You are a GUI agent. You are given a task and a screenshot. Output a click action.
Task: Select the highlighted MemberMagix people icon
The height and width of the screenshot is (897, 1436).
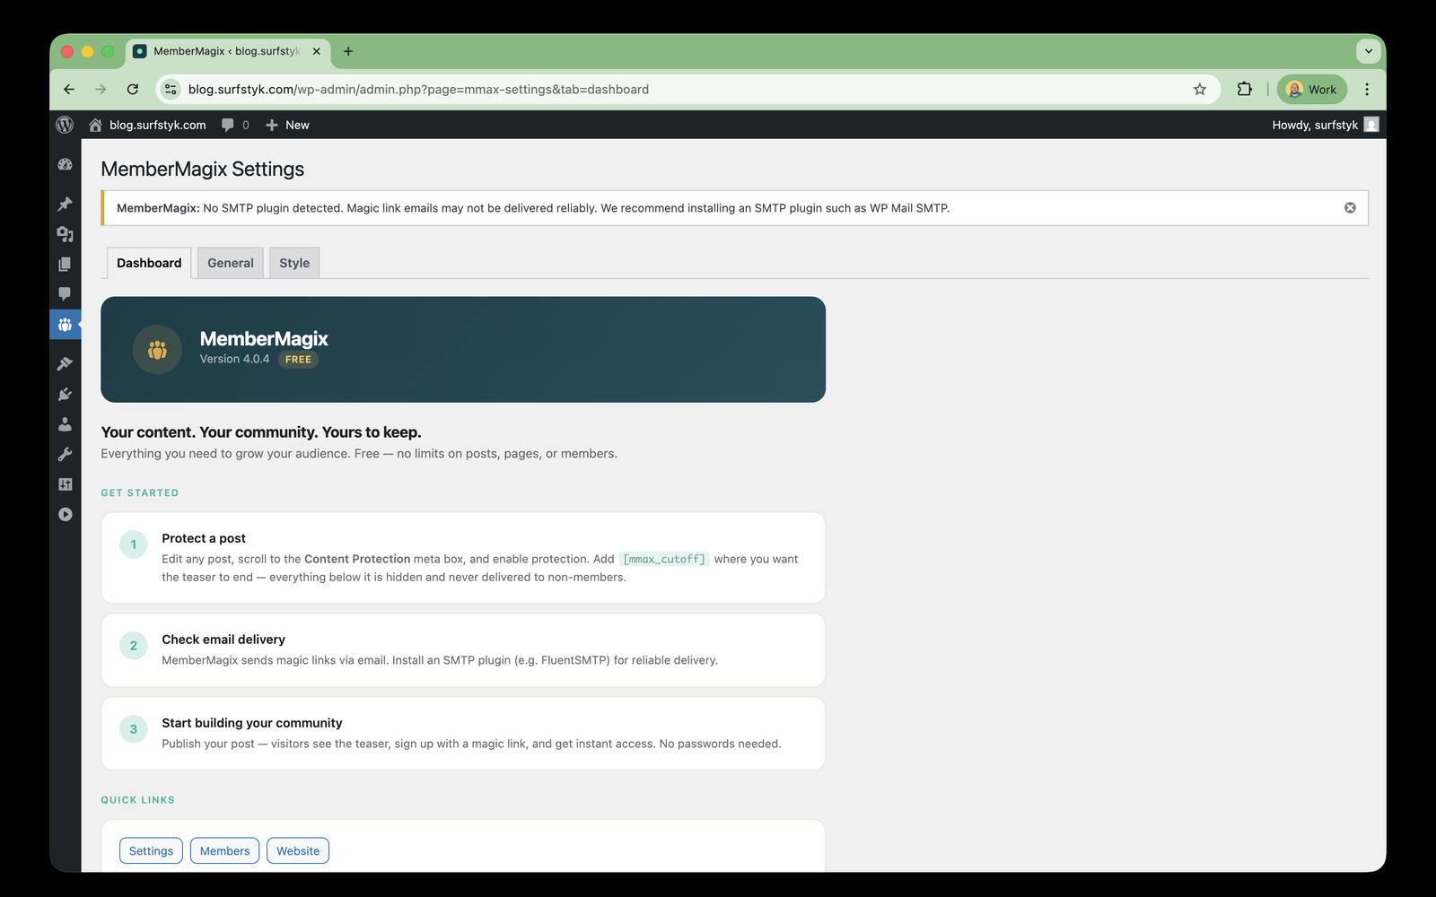[65, 325]
